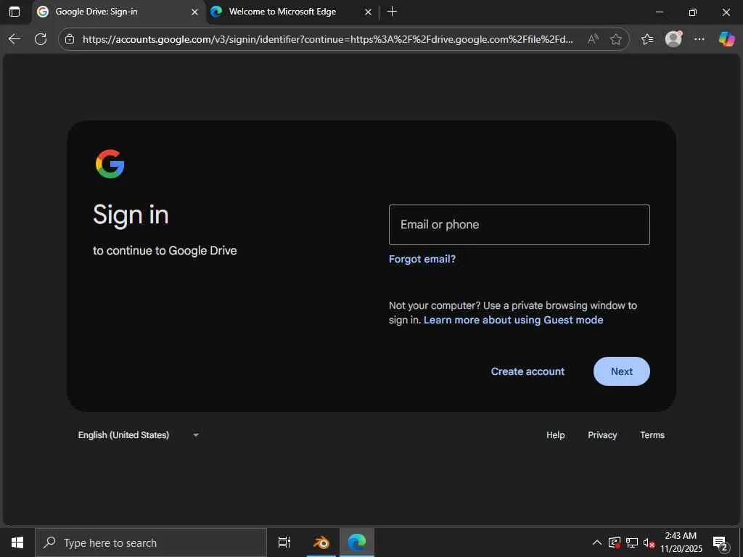Viewport: 743px width, 557px height.
Task: Open the clock and date display
Action: [681, 542]
